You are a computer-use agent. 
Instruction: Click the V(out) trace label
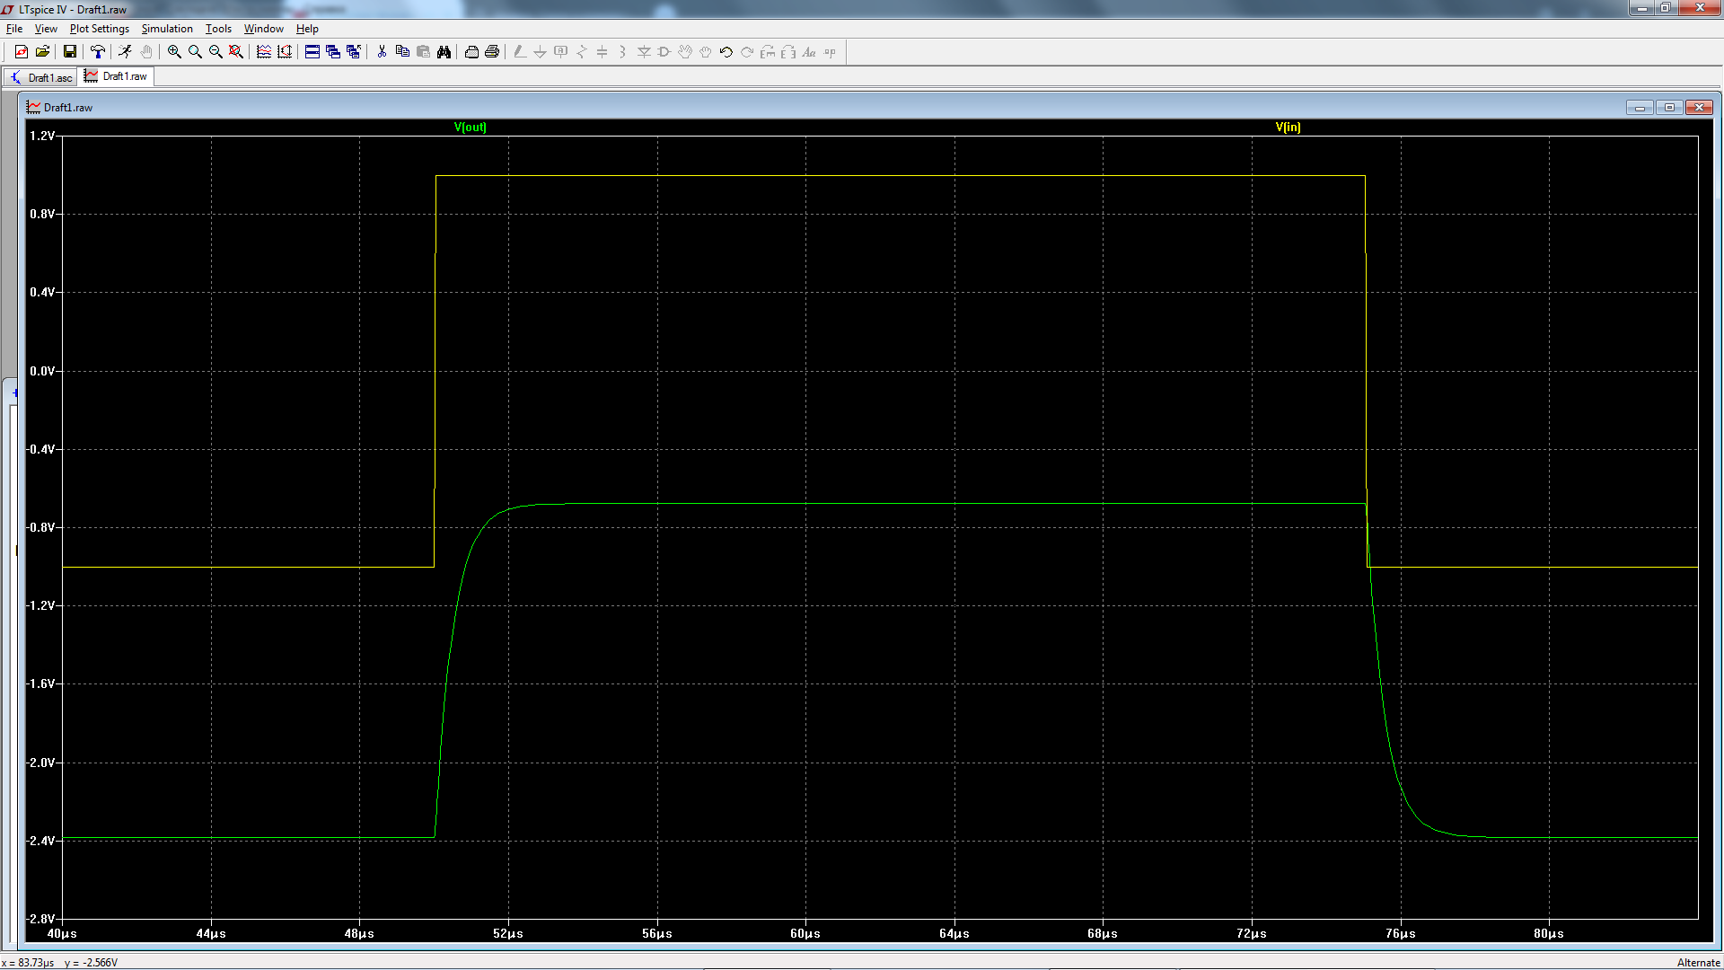point(470,127)
